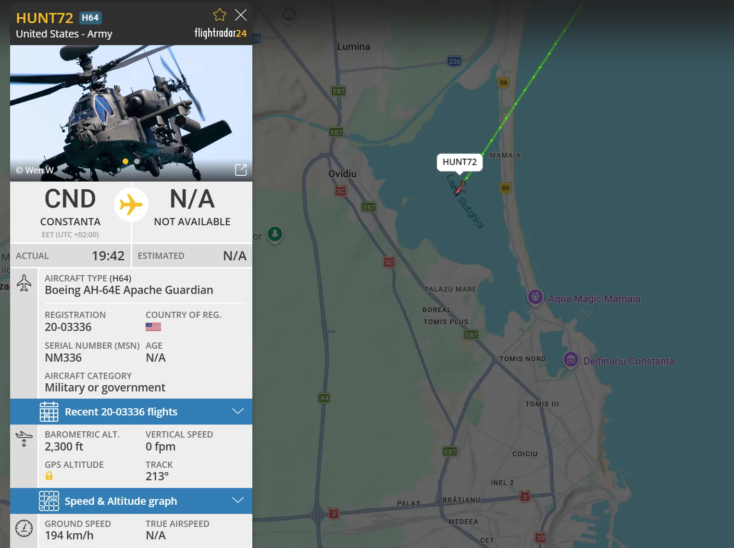Click the calendar icon beside Recent flights

click(x=49, y=412)
